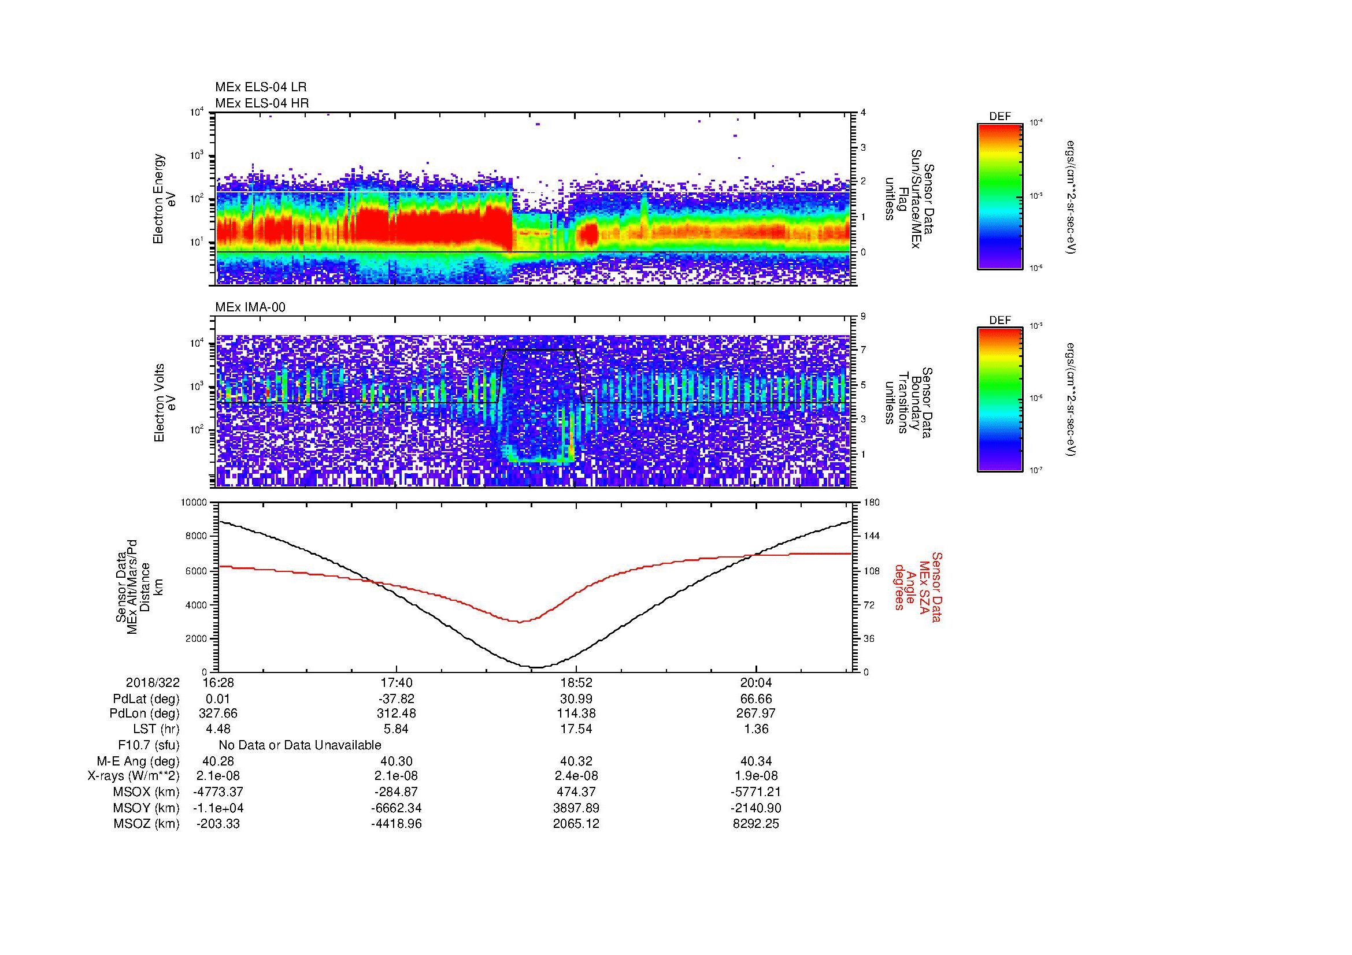Click the PdLon value '312.48'
The image size is (1352, 955).
click(x=397, y=714)
